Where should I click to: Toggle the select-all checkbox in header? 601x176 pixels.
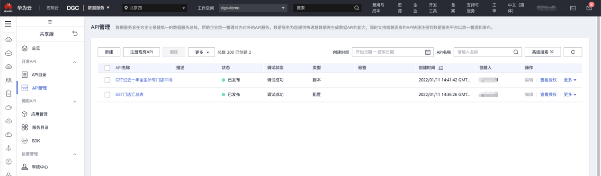tap(107, 68)
